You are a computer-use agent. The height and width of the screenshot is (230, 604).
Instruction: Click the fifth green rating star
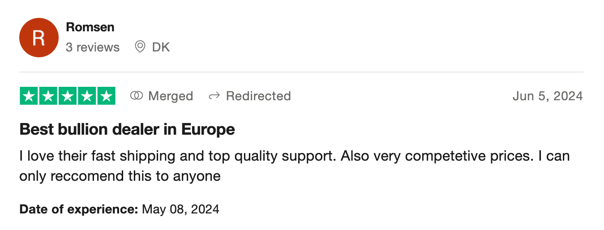click(x=106, y=96)
